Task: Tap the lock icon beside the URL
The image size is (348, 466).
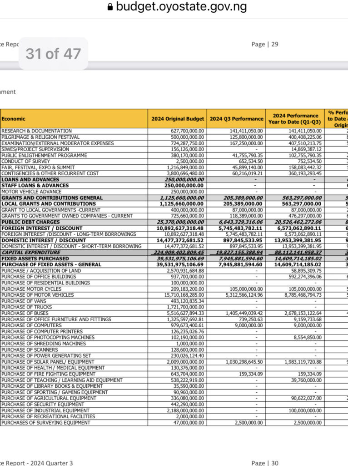Action: pyautogui.click(x=110, y=7)
